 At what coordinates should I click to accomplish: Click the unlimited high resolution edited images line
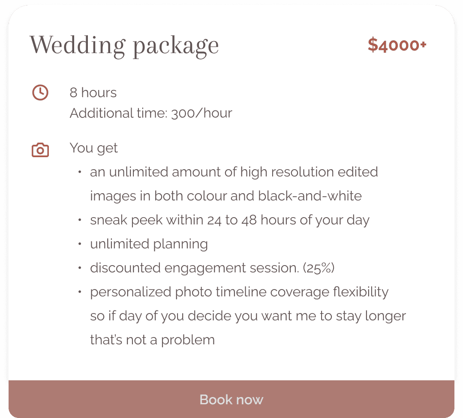pyautogui.click(x=234, y=172)
